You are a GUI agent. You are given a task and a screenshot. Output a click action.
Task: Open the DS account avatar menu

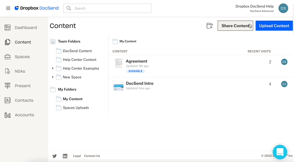283,9
